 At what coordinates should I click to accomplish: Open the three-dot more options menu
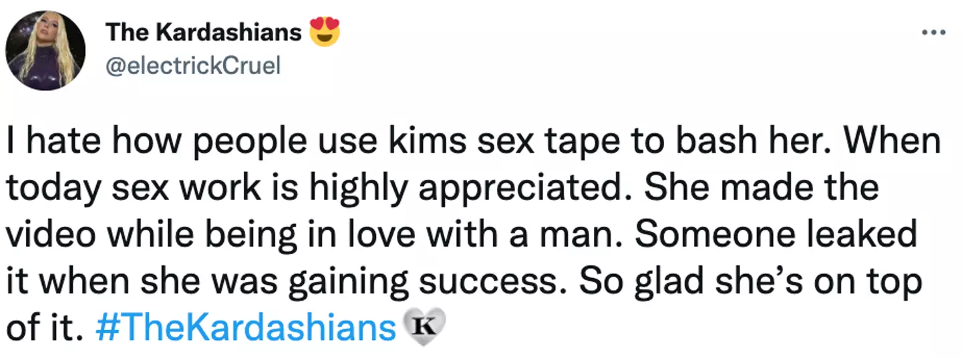click(933, 32)
